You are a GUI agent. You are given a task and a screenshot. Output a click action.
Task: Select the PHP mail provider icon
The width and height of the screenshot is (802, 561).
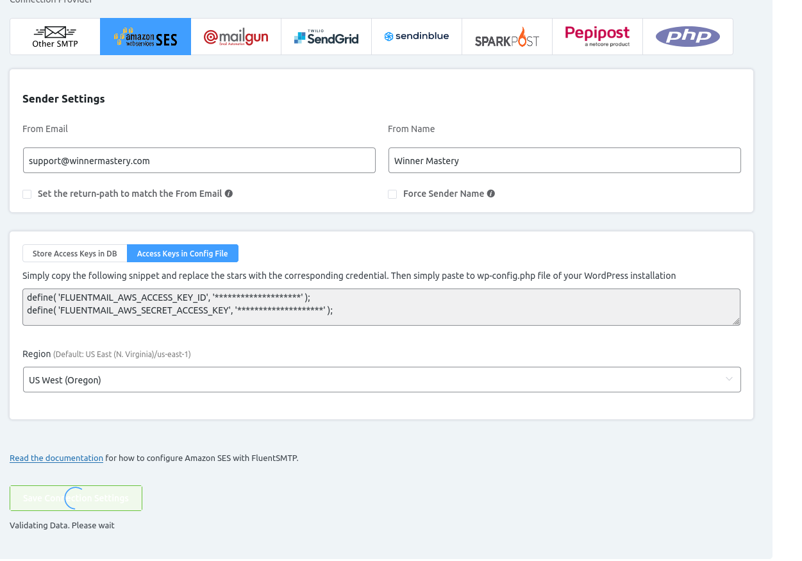point(687,37)
